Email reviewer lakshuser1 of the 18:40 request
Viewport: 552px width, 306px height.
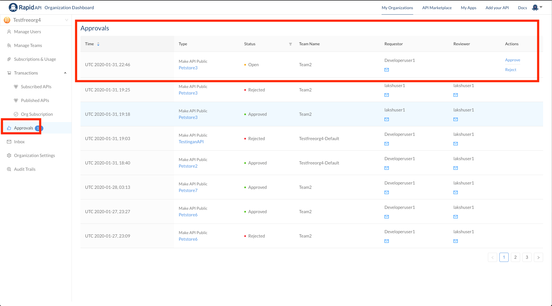(x=456, y=168)
